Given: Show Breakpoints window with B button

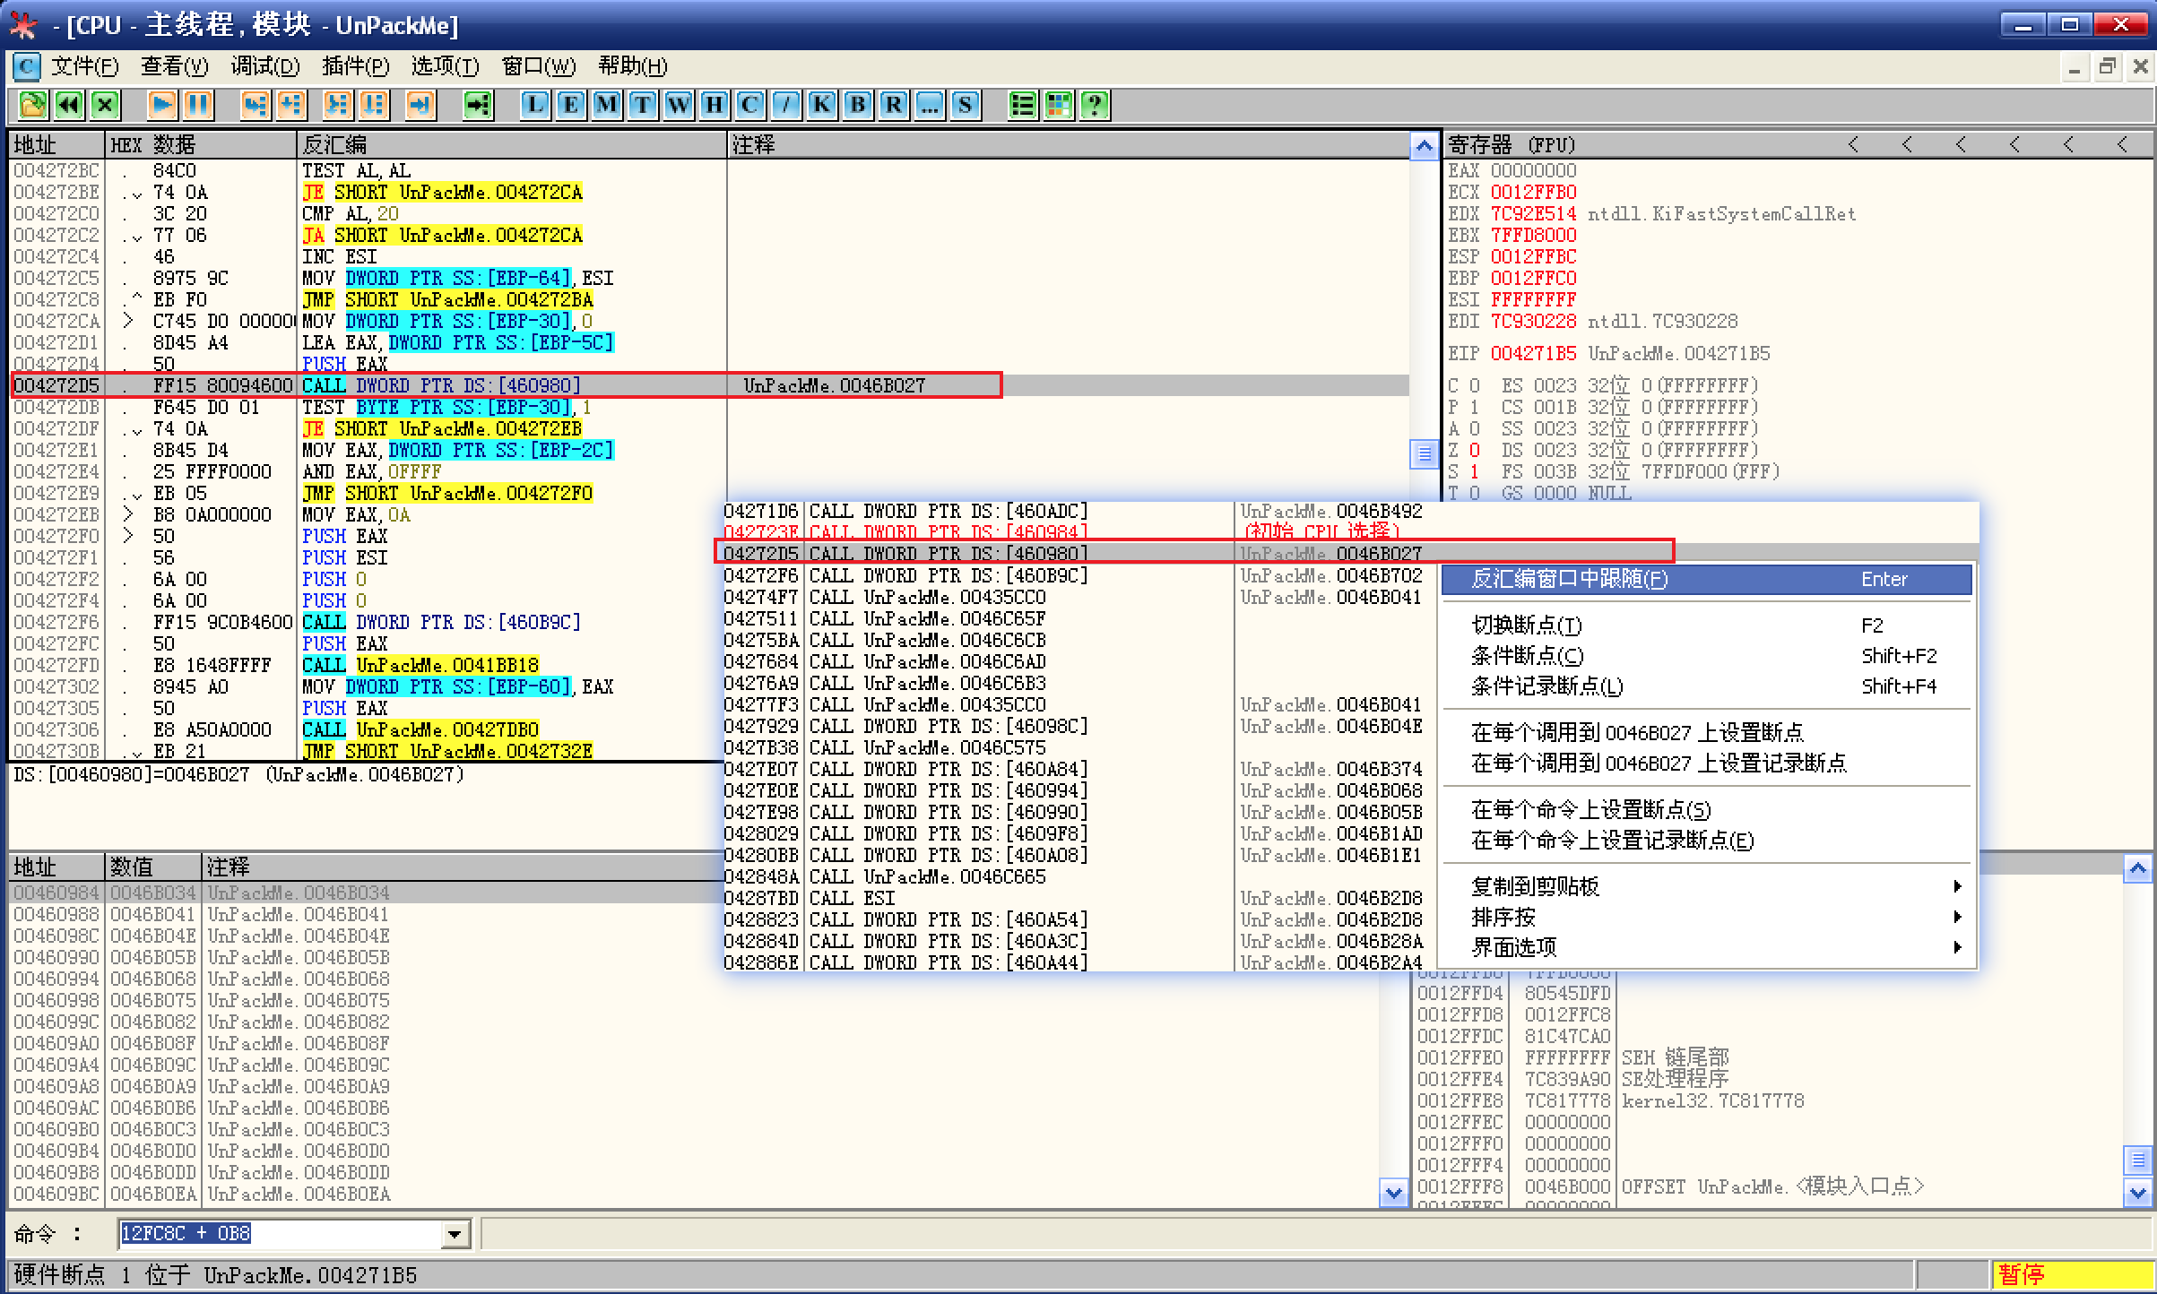Looking at the screenshot, I should point(858,106).
